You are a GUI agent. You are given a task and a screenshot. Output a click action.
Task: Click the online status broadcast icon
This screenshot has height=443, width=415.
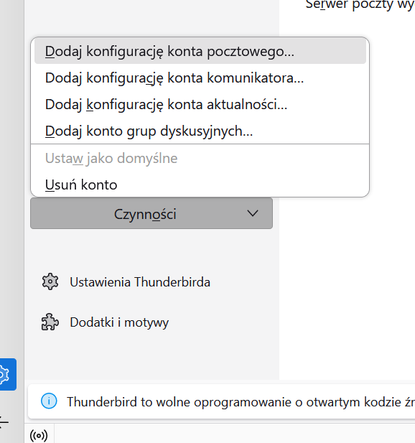tap(39, 435)
